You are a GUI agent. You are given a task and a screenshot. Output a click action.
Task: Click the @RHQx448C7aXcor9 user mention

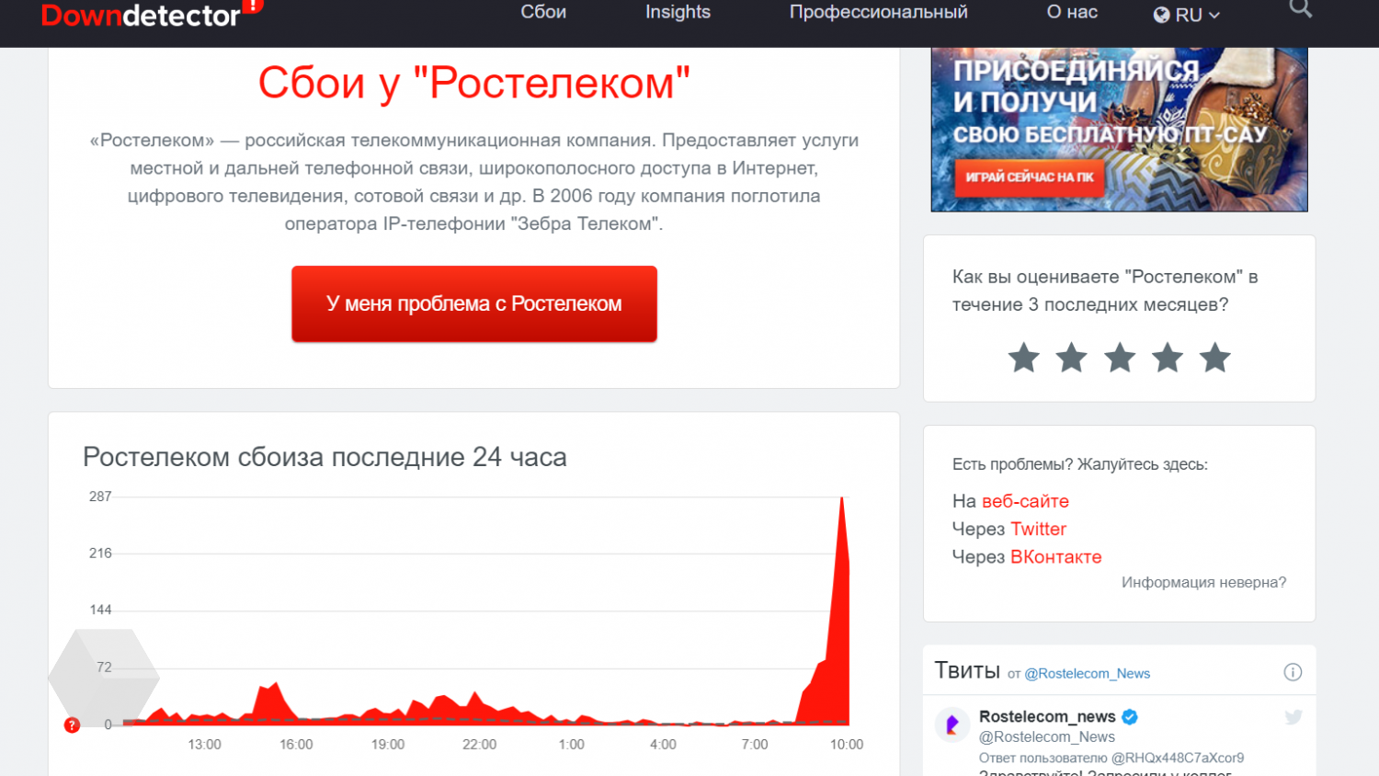tap(1178, 758)
